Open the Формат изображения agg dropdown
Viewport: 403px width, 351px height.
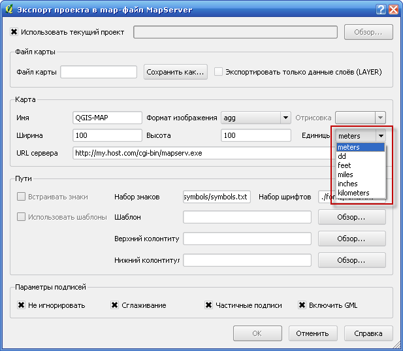(256, 118)
